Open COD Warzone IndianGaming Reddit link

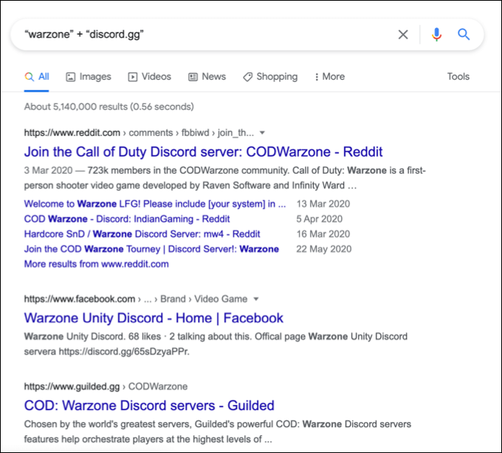[x=127, y=219]
